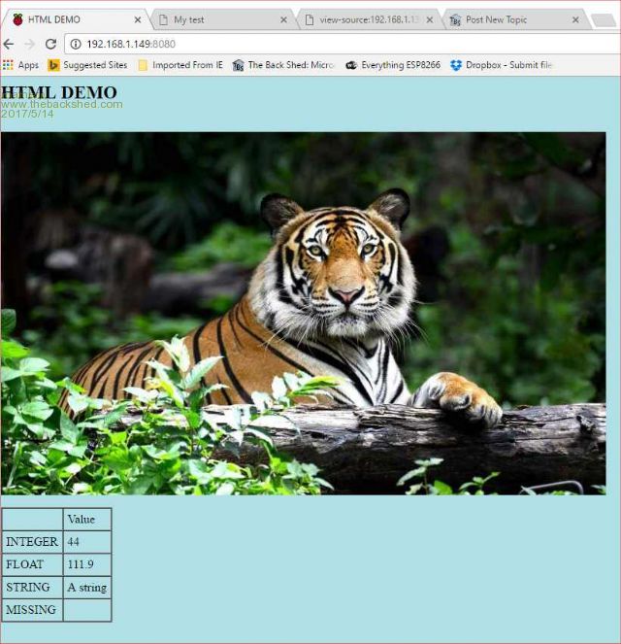Close the My test tab

click(283, 19)
